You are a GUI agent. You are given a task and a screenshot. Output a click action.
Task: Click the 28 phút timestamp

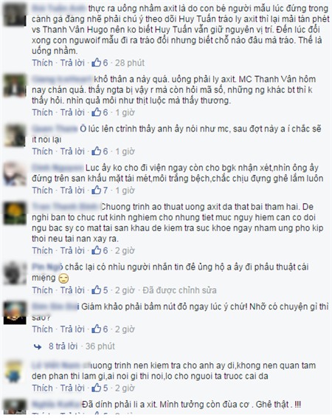click(130, 63)
